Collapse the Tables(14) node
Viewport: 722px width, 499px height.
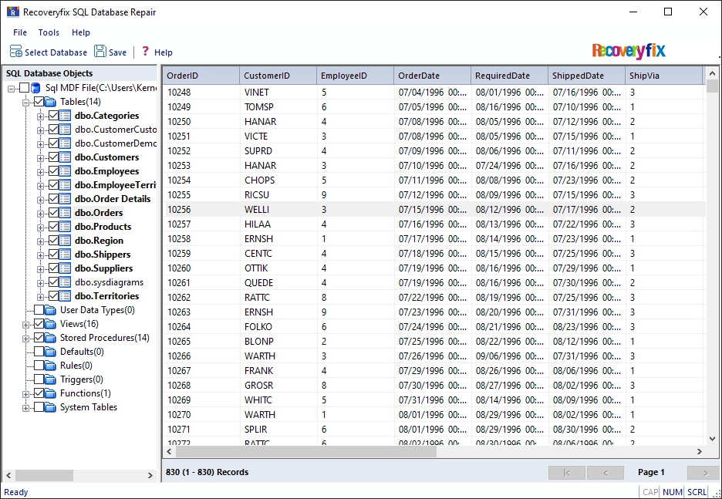(25, 103)
